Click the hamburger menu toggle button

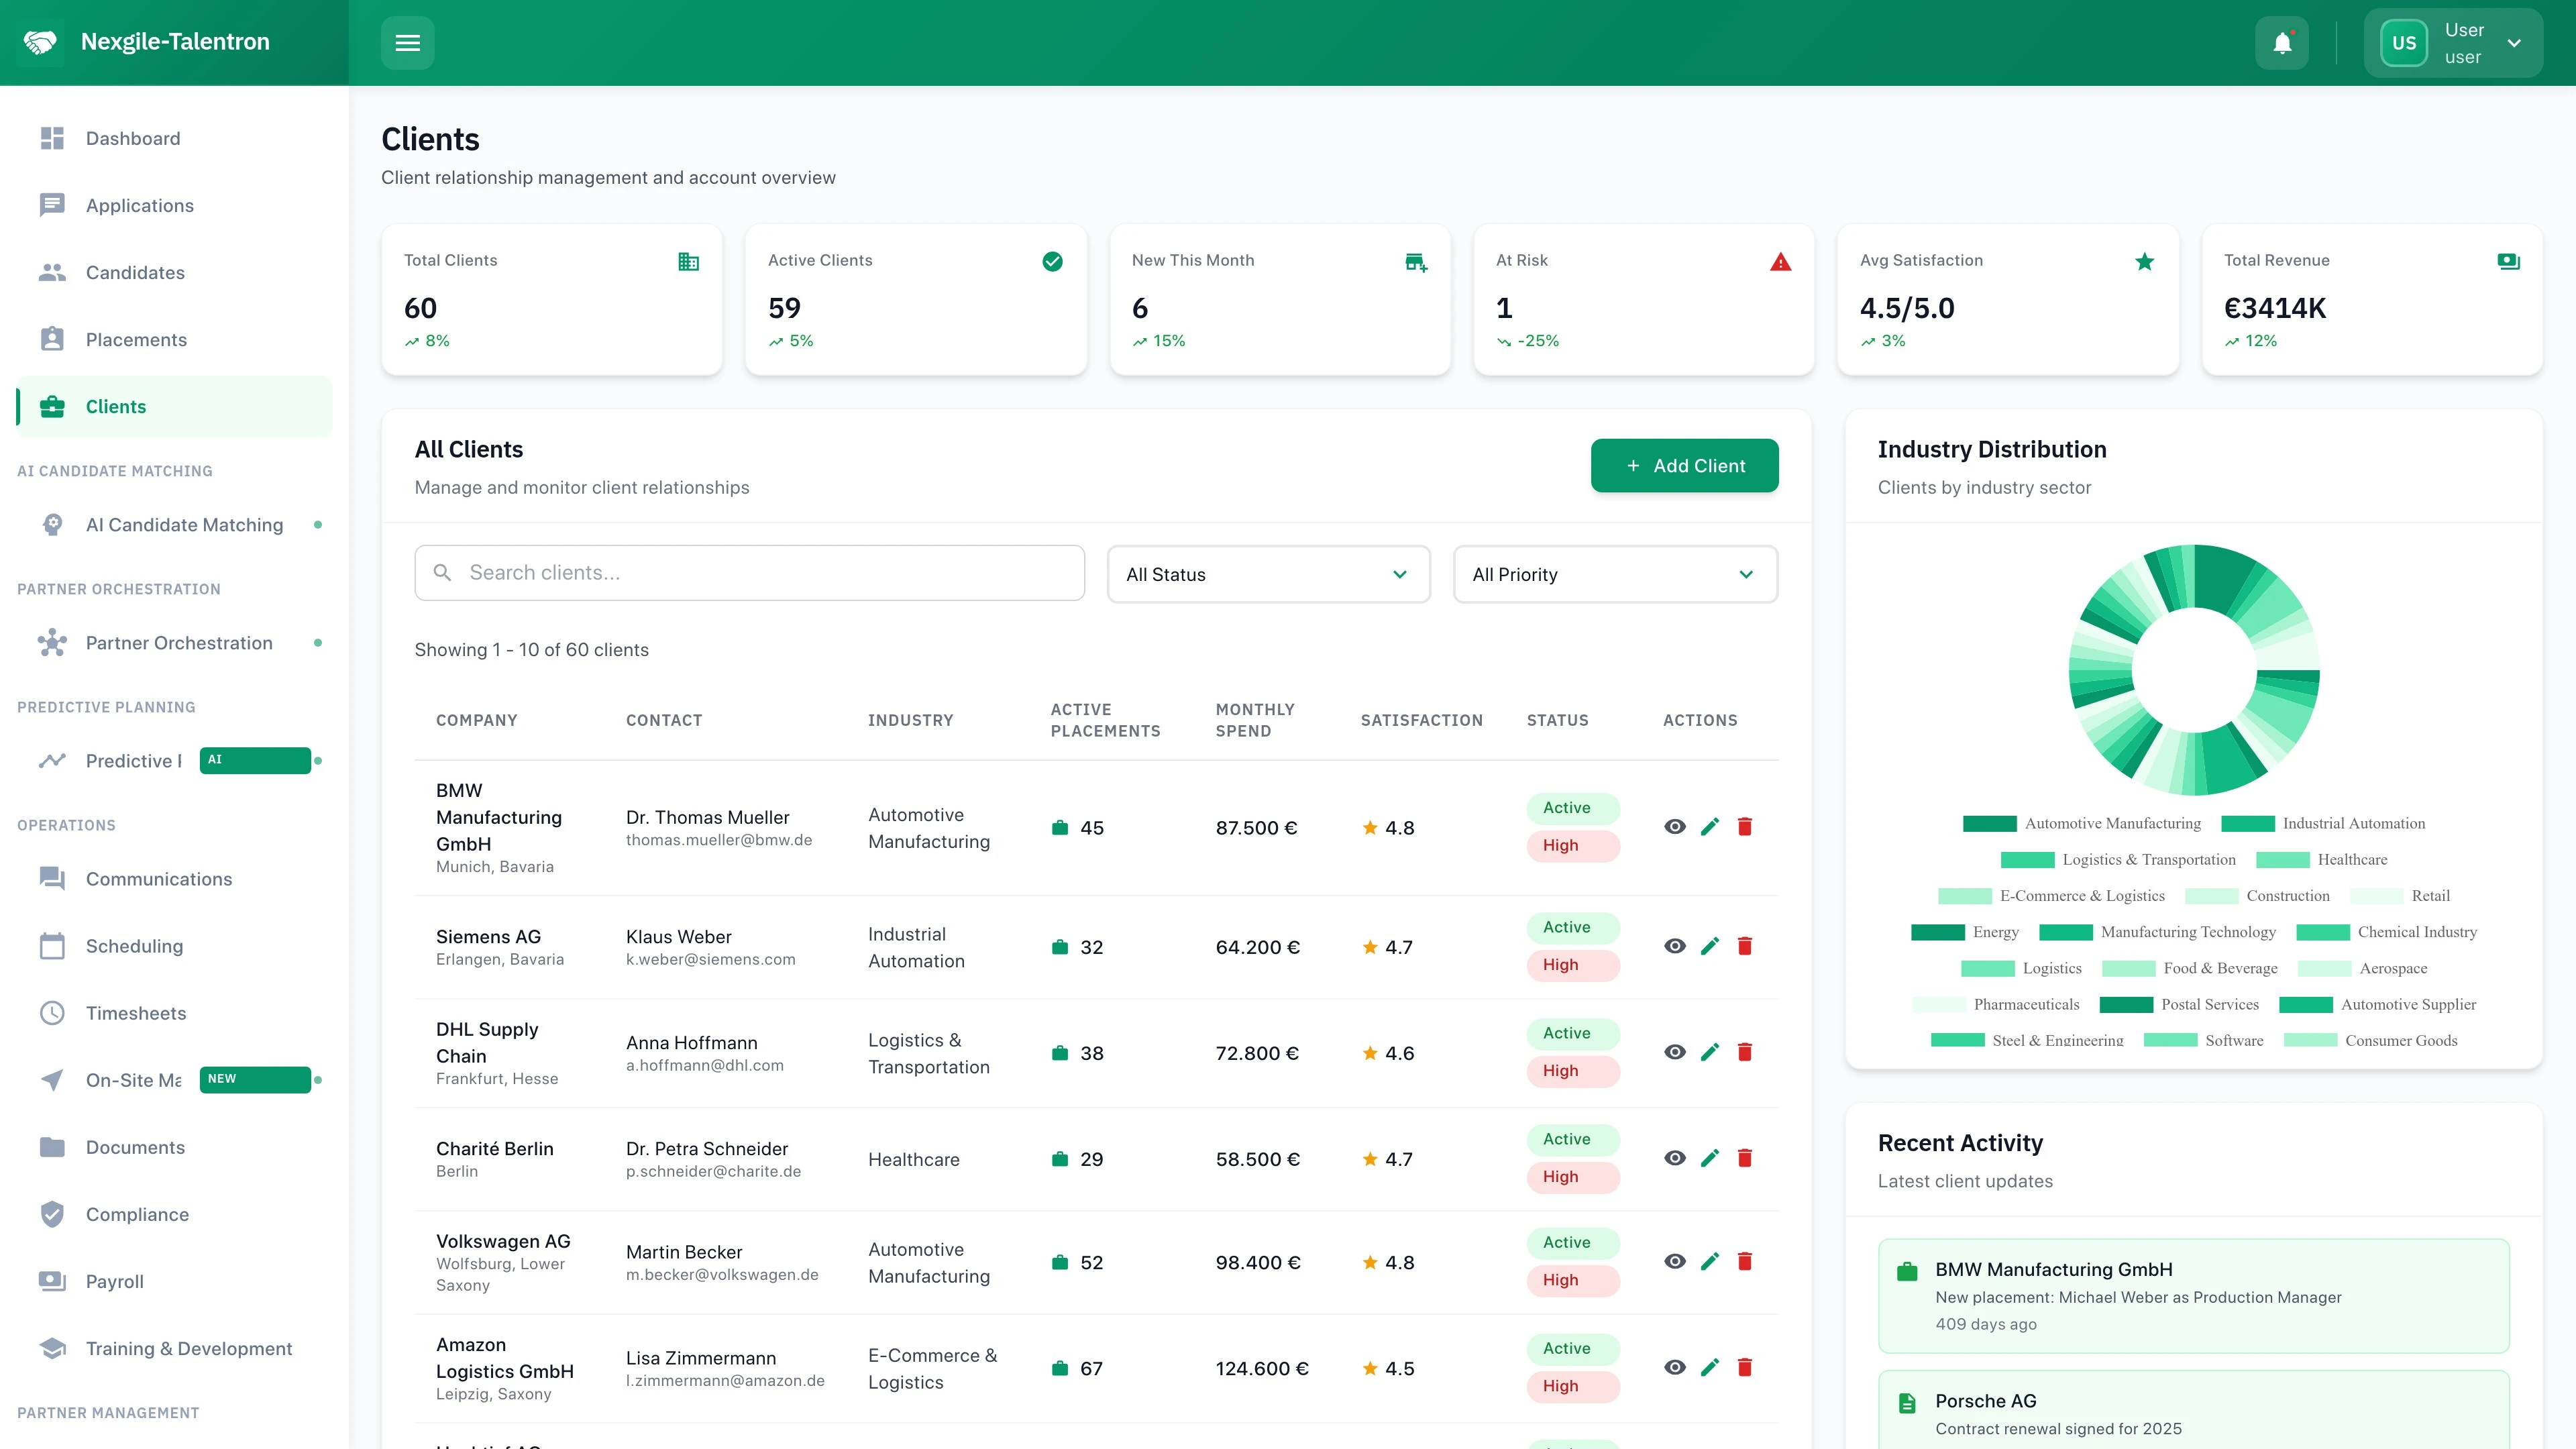click(x=407, y=42)
